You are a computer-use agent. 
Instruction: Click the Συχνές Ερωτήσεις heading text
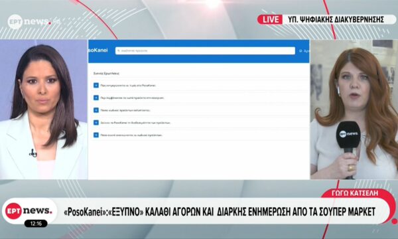click(x=106, y=74)
